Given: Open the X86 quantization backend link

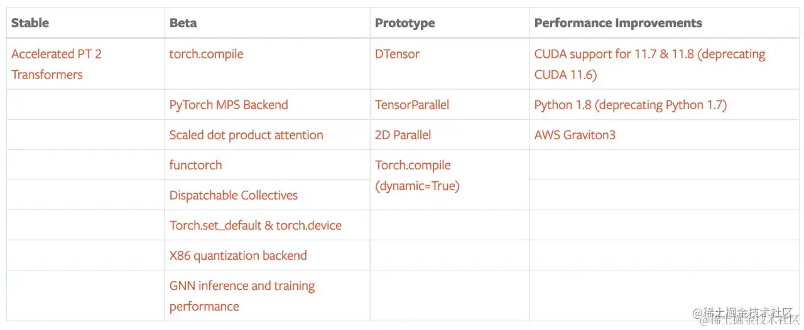Looking at the screenshot, I should 238,255.
